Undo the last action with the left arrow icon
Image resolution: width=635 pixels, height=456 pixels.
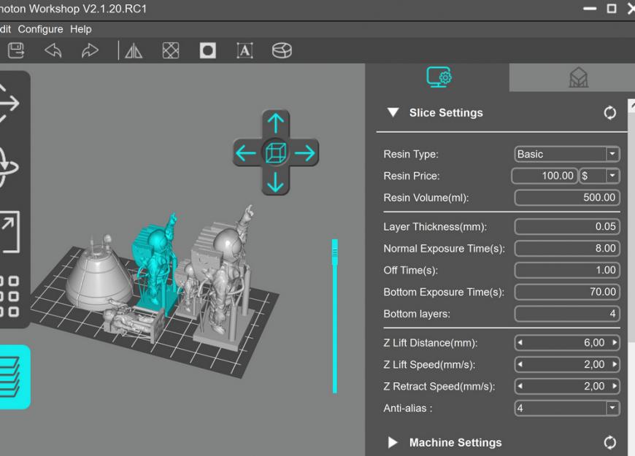53,50
